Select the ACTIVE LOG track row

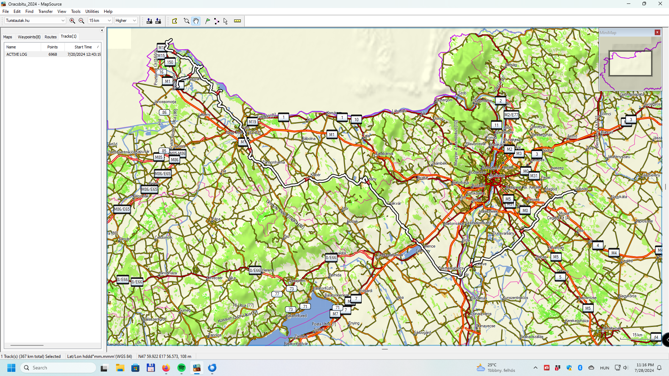[17, 54]
